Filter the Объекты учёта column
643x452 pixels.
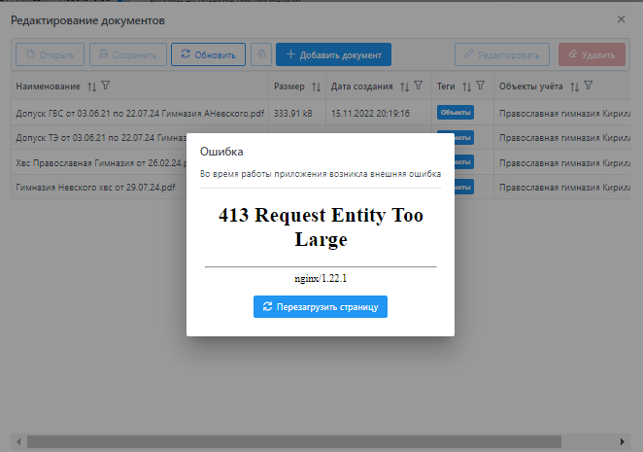click(588, 87)
